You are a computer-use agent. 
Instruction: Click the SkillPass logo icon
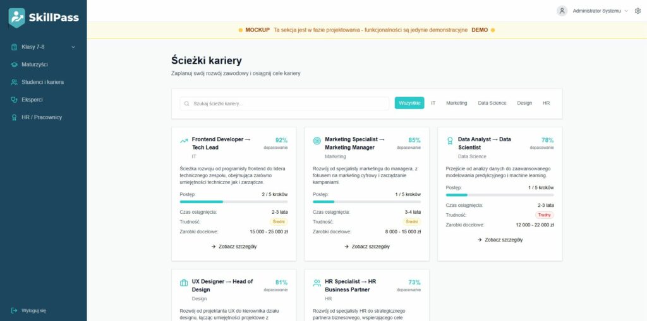[x=17, y=18]
